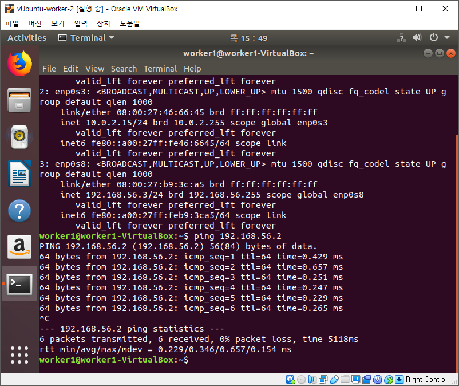Viewport: 459px width, 386px height.
Task: Click the VirtualBox recording indicator icon
Action: 366,380
